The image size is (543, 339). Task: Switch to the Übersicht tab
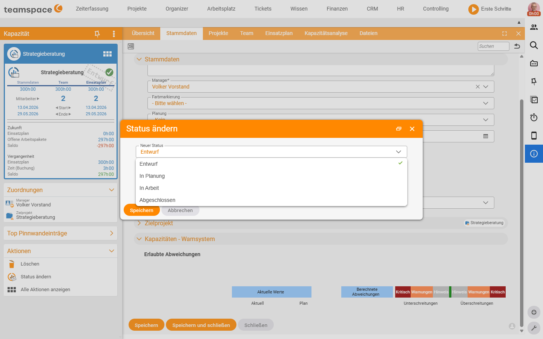pyautogui.click(x=143, y=34)
